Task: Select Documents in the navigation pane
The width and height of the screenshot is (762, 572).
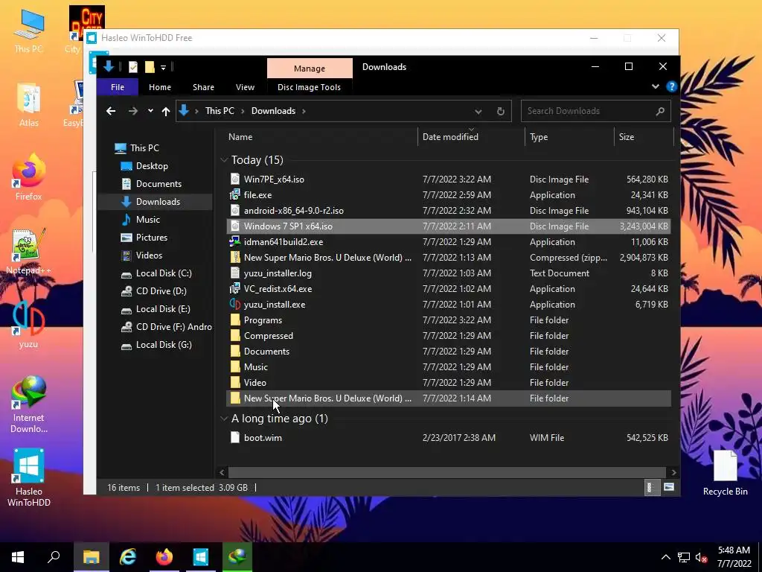Action: (159, 184)
